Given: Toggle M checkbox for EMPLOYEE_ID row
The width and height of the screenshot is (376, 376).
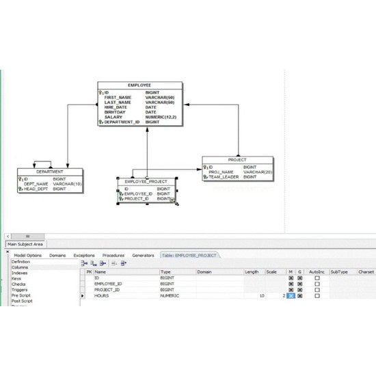Looking at the screenshot, I should coord(291,284).
